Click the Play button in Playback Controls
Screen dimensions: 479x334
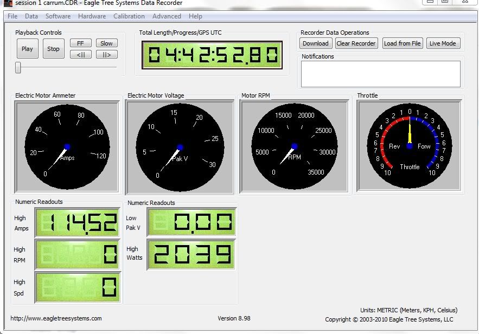pyautogui.click(x=27, y=49)
